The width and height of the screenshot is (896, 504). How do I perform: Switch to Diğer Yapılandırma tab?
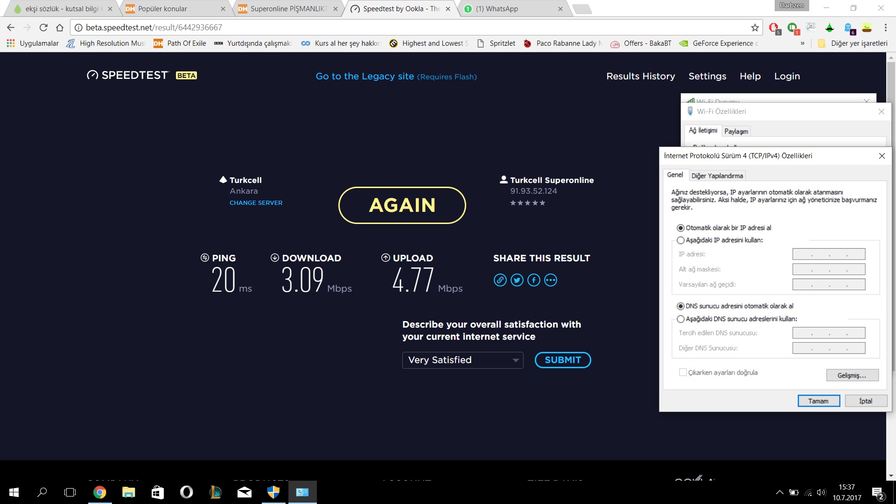(717, 176)
